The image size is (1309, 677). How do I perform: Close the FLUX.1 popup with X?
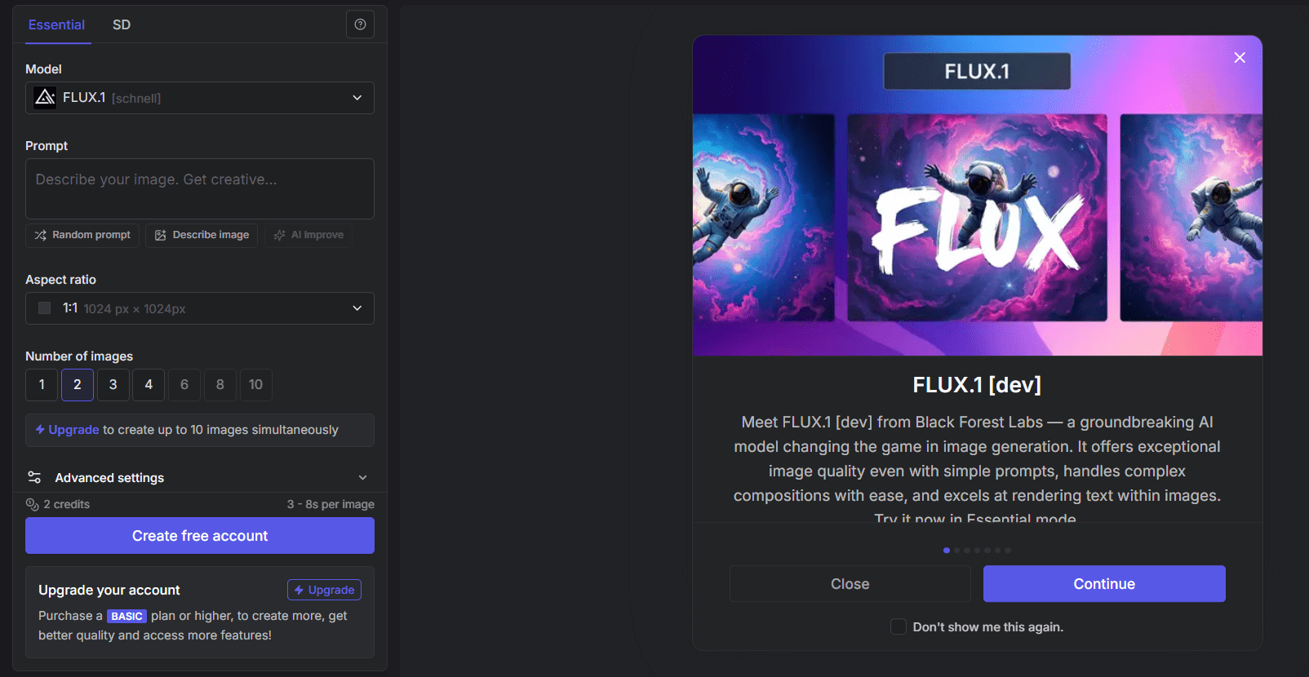[x=1240, y=57]
